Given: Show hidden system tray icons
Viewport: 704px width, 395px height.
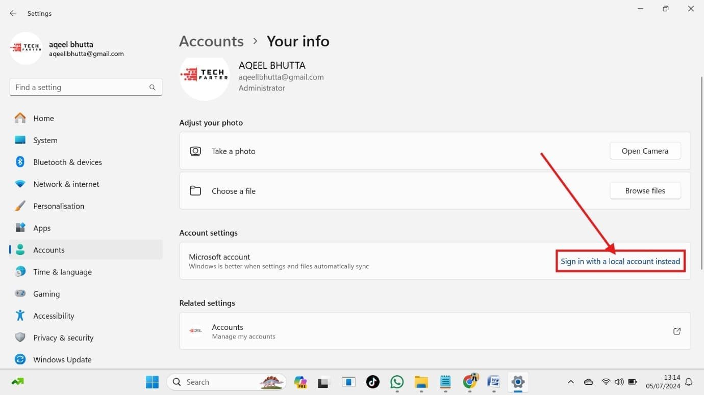Looking at the screenshot, I should pyautogui.click(x=571, y=382).
